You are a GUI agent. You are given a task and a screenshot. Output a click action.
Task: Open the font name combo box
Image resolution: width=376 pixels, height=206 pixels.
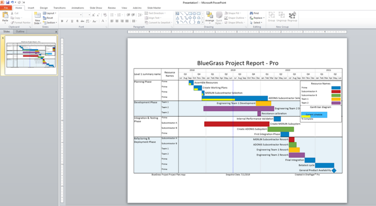(71, 15)
